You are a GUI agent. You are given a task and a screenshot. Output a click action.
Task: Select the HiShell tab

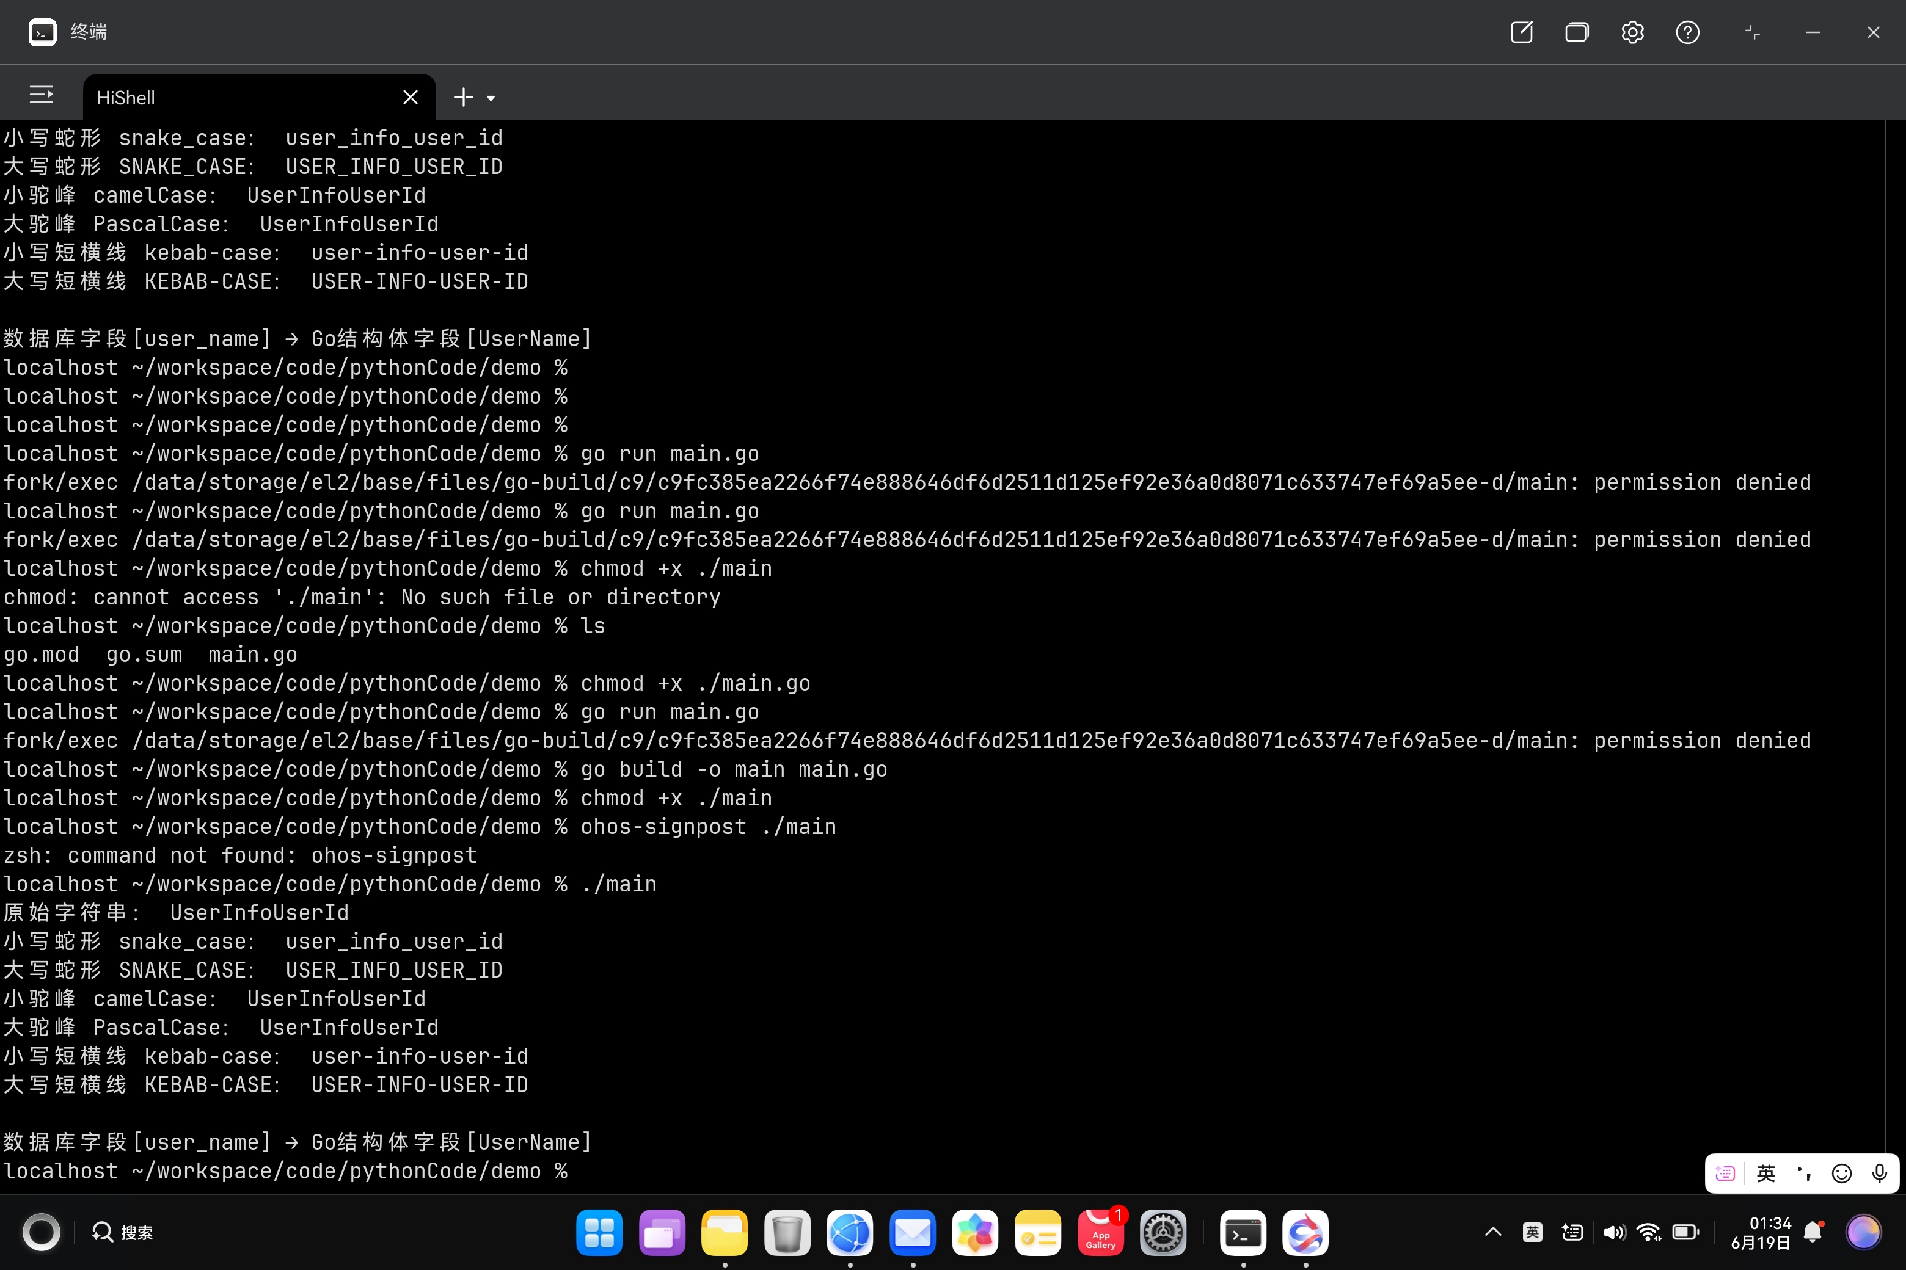click(259, 97)
